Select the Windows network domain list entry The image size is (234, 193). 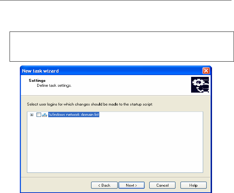74,115
